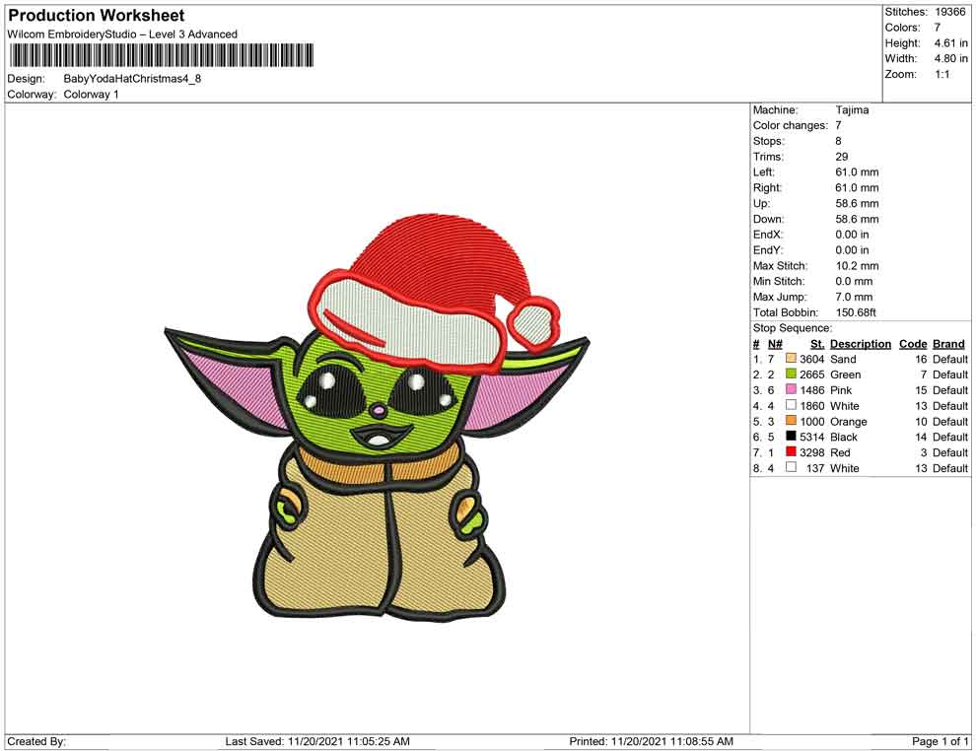
Task: Click the St. column header
Action: pyautogui.click(x=817, y=344)
